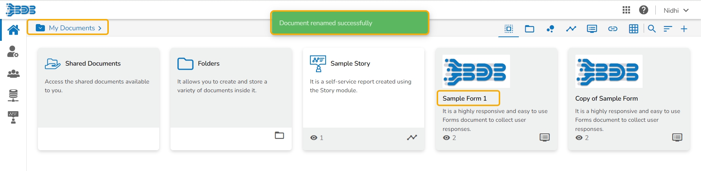Open search using magnifier icon
Viewport: 701px width, 171px height.
coord(652,29)
